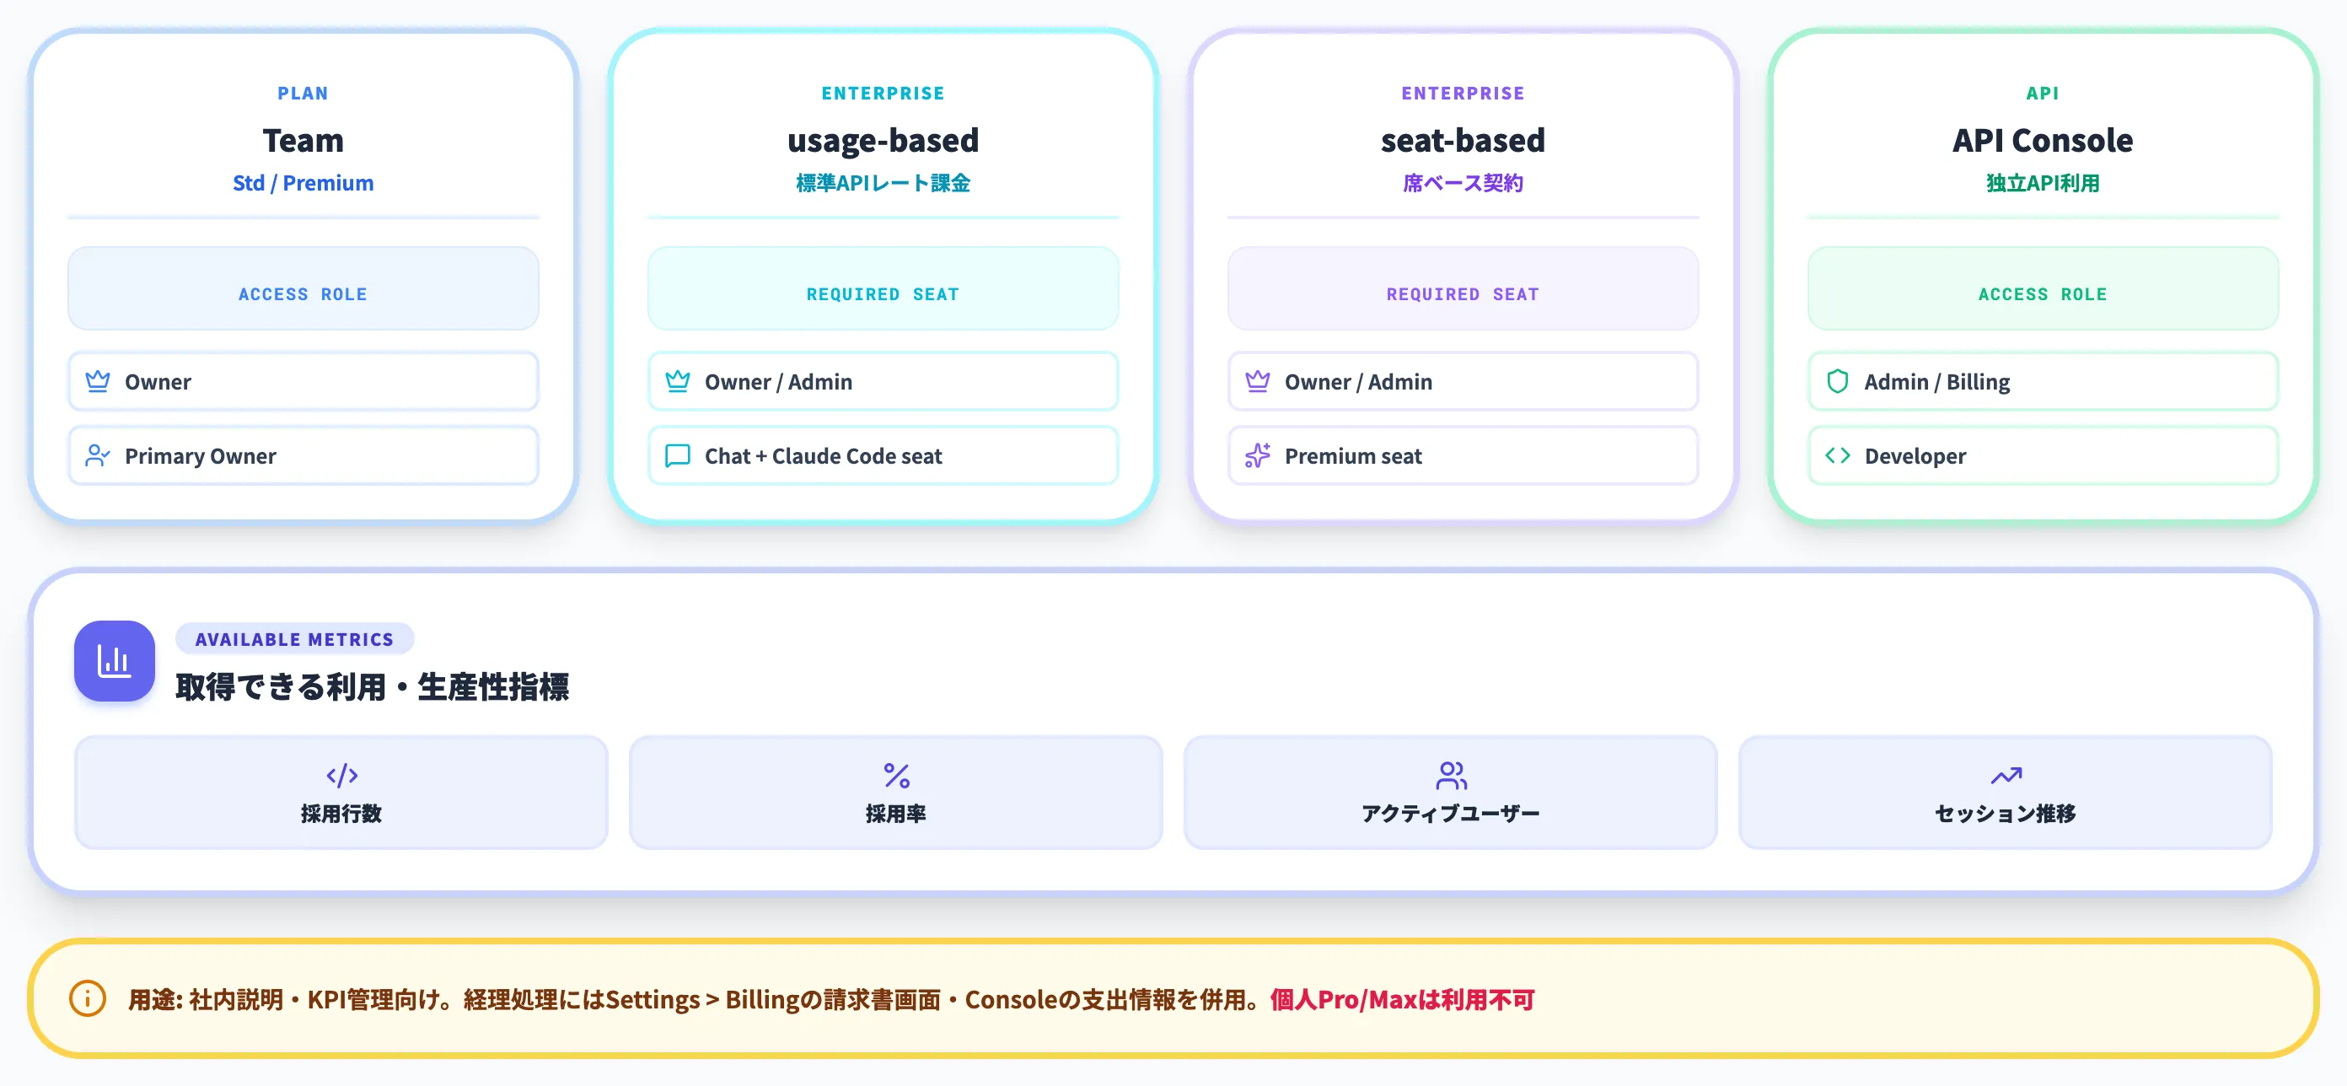
Task: Click the API label above API Console
Action: pos(2043,93)
